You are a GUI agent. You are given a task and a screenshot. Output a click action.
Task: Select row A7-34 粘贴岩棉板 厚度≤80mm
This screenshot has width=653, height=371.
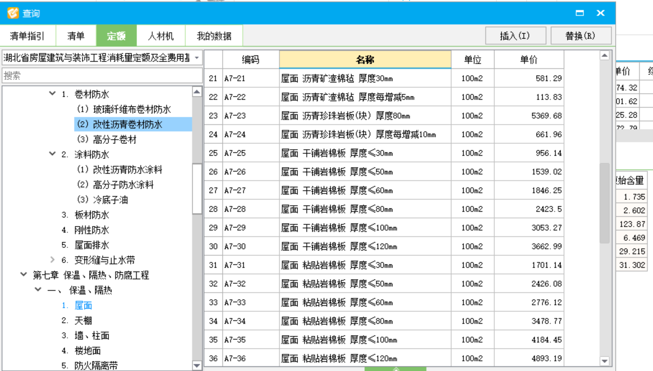click(x=384, y=321)
